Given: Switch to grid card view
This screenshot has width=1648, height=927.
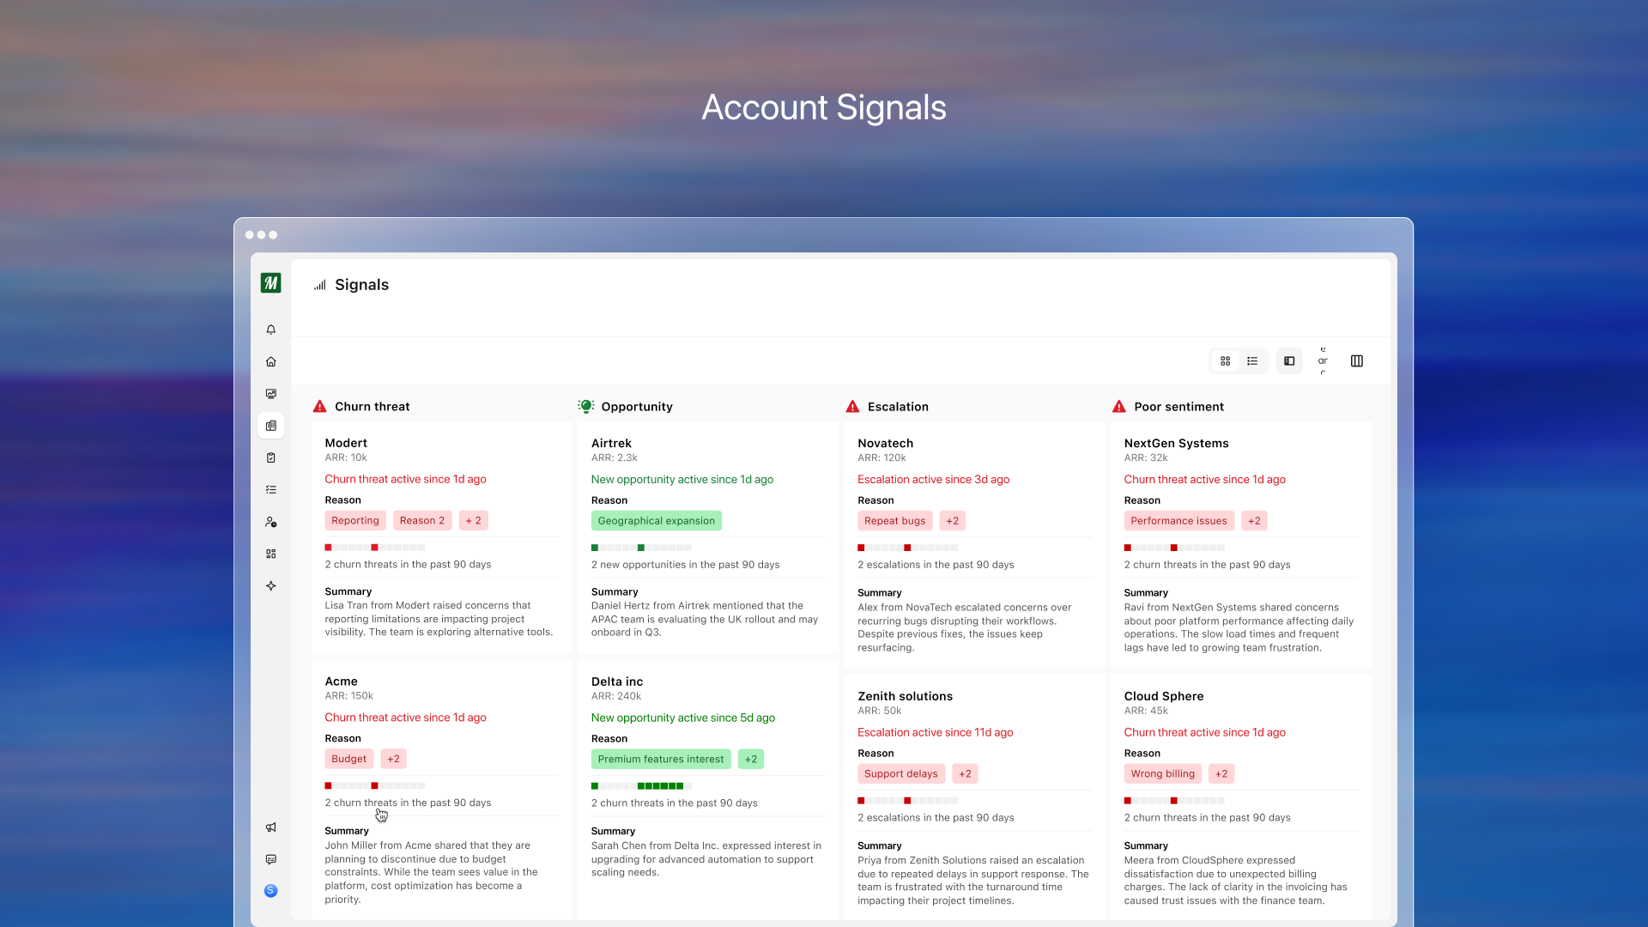Looking at the screenshot, I should [1225, 361].
